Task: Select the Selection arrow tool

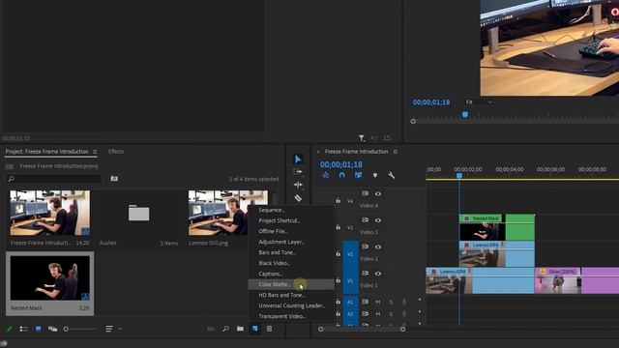Action: (298, 159)
